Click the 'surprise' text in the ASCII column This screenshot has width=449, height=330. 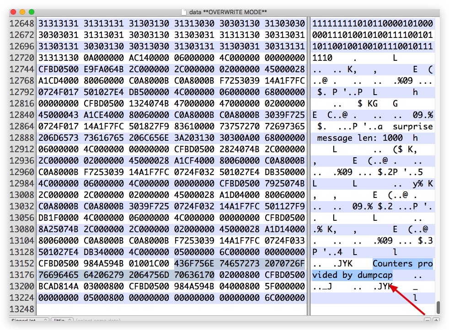(x=412, y=127)
